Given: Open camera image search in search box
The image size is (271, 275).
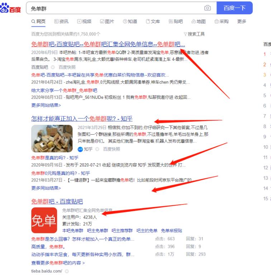Looking at the screenshot, I should (x=208, y=8).
